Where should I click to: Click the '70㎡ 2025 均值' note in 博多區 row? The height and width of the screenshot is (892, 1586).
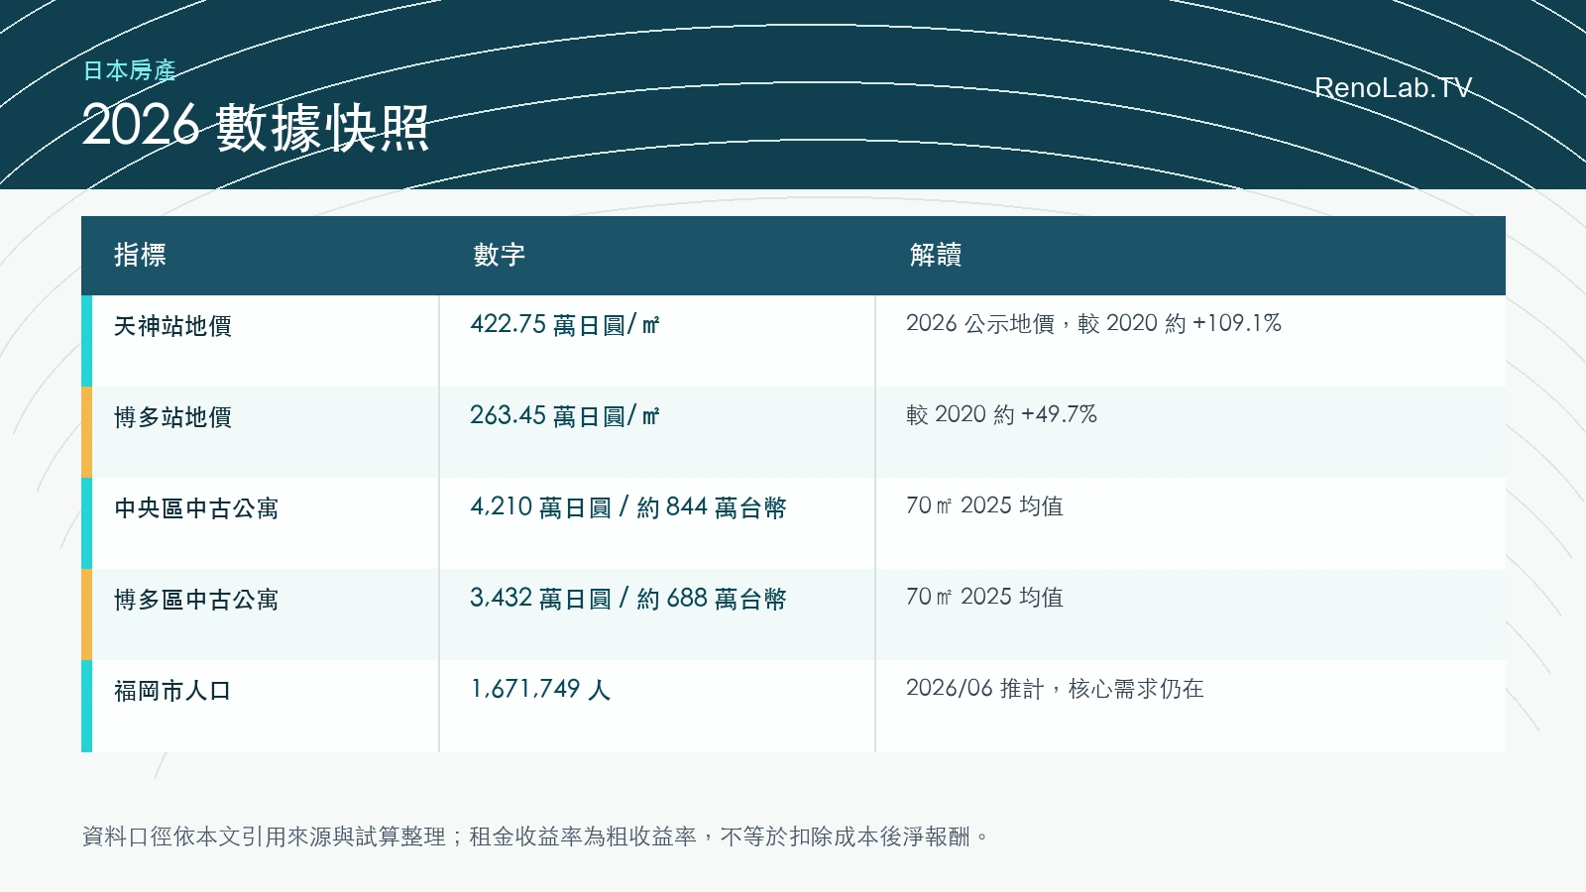point(984,597)
